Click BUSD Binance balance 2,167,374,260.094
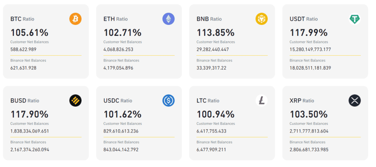This screenshot has width=376, height=167. 30,150
